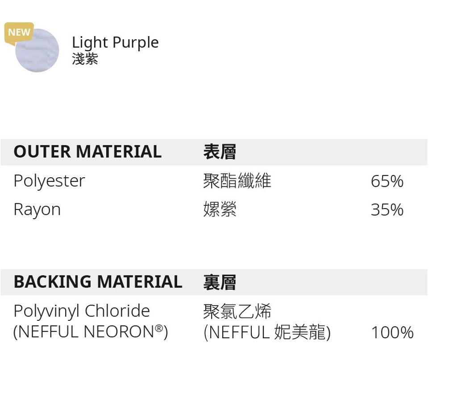Click the 裏層 header text
The height and width of the screenshot is (393, 457).
pyautogui.click(x=220, y=282)
